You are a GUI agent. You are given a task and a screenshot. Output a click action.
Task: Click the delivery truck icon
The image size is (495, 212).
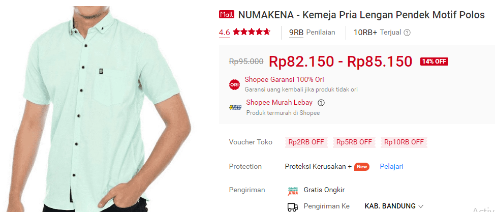[293, 207]
